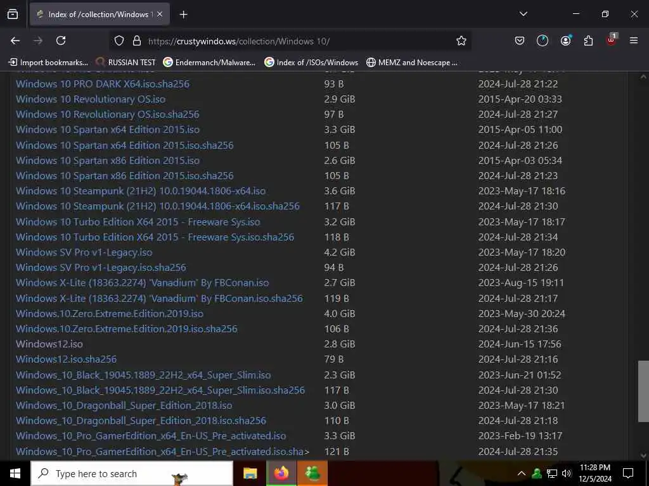Open Firefox View icon in tab strip
The image size is (649, 486).
(x=13, y=15)
